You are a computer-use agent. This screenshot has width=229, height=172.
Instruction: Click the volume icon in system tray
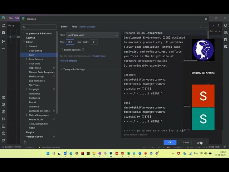206,153
